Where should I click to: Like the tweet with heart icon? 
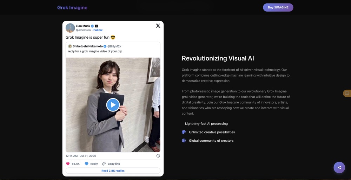tap(68, 163)
